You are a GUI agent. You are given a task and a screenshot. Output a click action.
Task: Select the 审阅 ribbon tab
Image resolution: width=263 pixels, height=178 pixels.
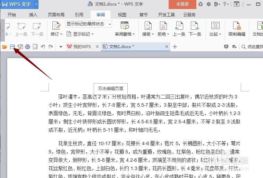pyautogui.click(x=101, y=15)
